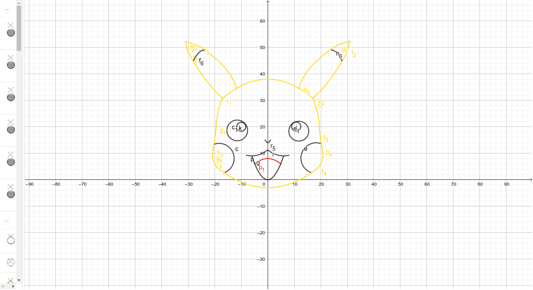Click y-axis tick label −30
Screen dimensions: 533x290
[x=262, y=259]
